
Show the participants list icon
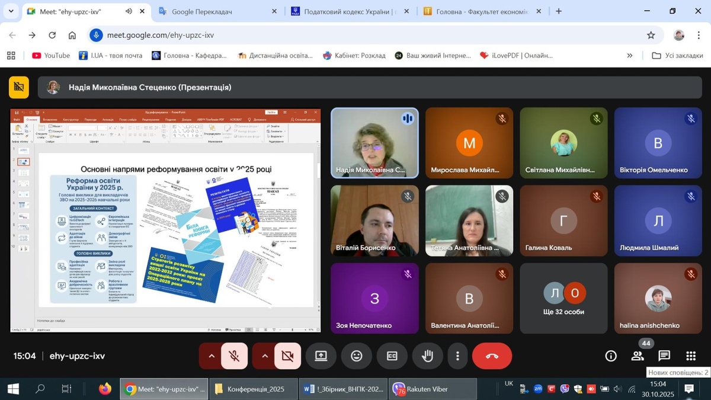tap(638, 356)
